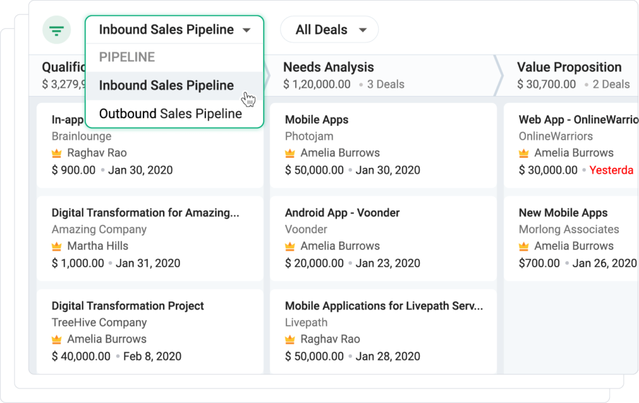Click the OnlineWarriors company name
Screen dimensions: 639x403
coord(556,136)
